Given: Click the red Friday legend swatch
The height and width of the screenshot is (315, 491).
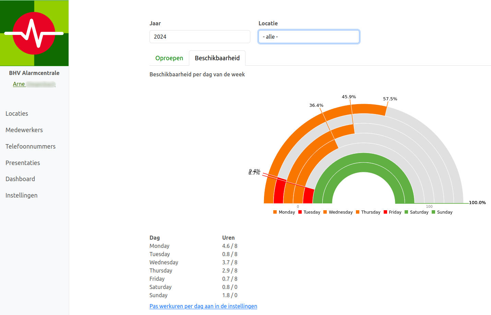Looking at the screenshot, I should click(386, 212).
